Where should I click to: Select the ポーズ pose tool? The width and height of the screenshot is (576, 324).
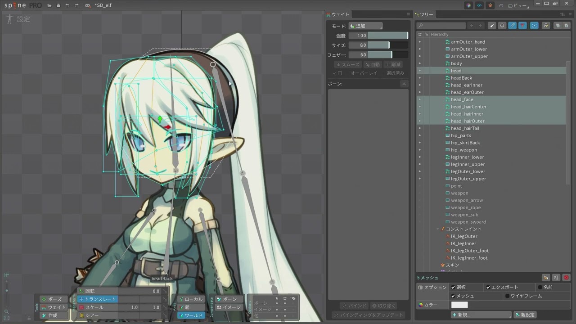[53, 299]
